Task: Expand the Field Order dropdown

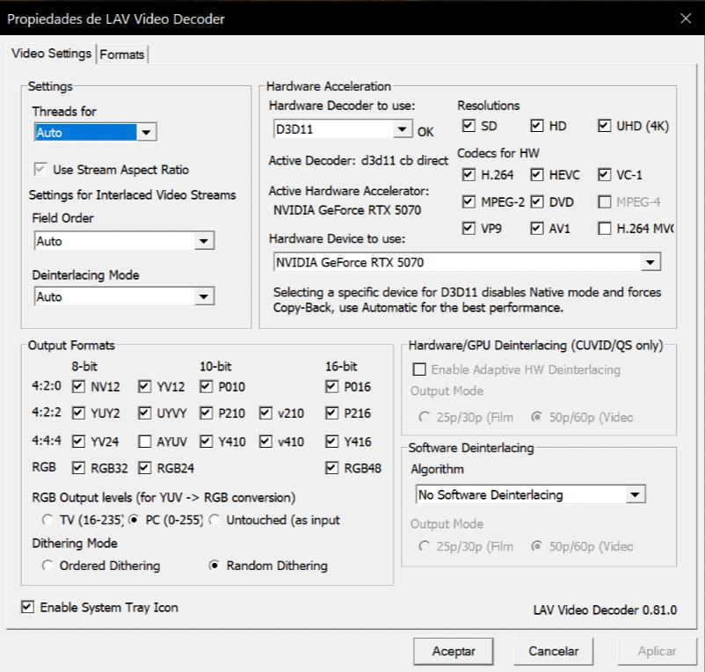Action: click(x=204, y=241)
